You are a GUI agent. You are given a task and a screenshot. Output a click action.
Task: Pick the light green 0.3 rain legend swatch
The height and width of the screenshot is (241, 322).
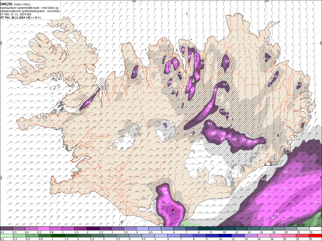click(19, 235)
